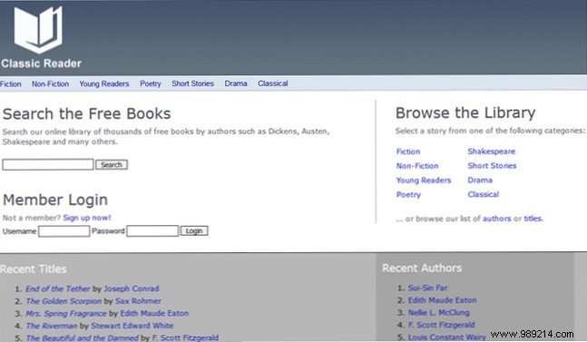587x342 pixels.
Task: Open Sui-Sin Far in Recent Authors
Action: pos(428,288)
